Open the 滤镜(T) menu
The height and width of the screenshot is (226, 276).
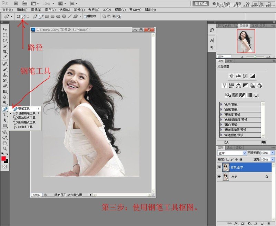[79, 10]
